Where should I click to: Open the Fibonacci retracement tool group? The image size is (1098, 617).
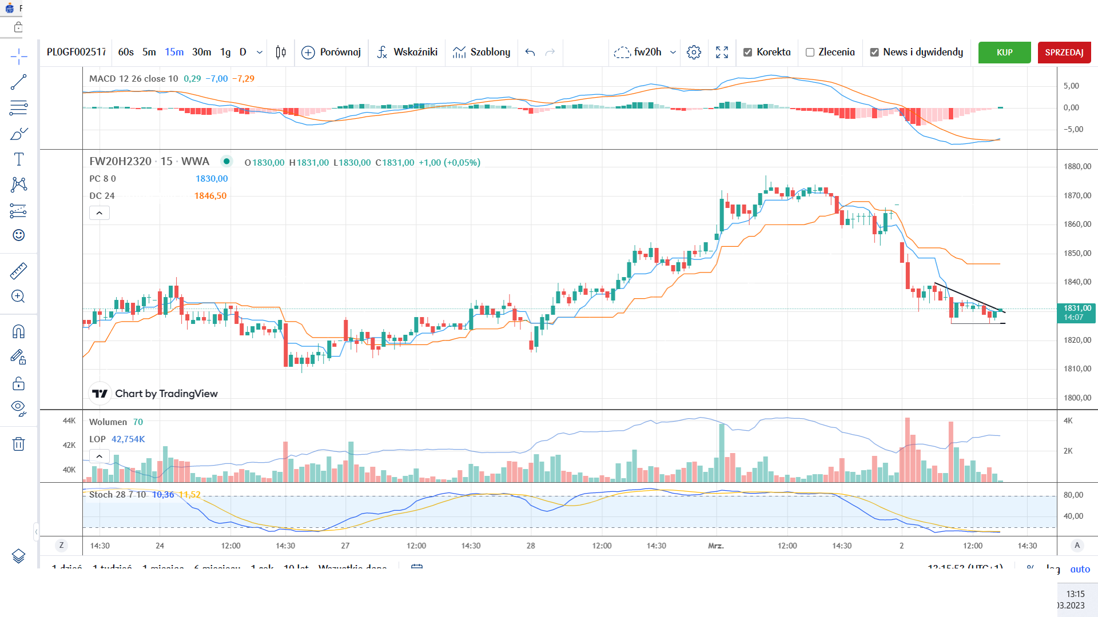pyautogui.click(x=18, y=108)
